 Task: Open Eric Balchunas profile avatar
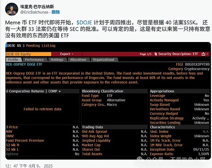(x=12, y=9)
